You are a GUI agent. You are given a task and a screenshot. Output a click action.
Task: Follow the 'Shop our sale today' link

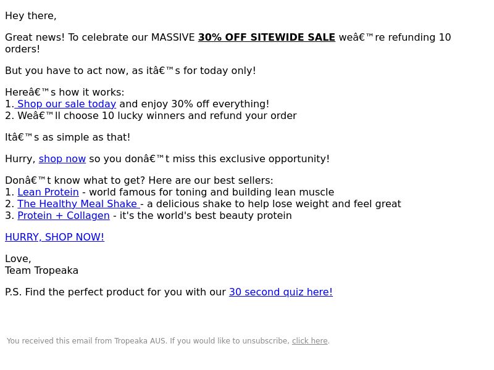point(65,104)
